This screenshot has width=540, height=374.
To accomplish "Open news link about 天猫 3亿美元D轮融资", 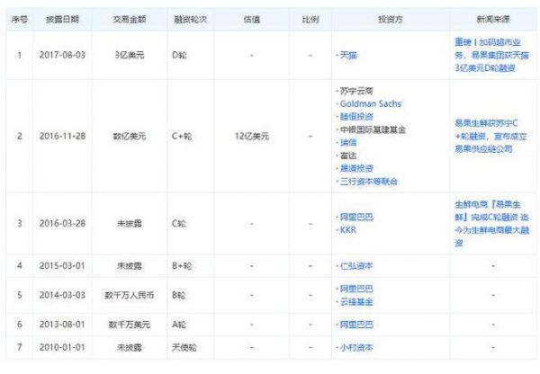I will pos(491,56).
